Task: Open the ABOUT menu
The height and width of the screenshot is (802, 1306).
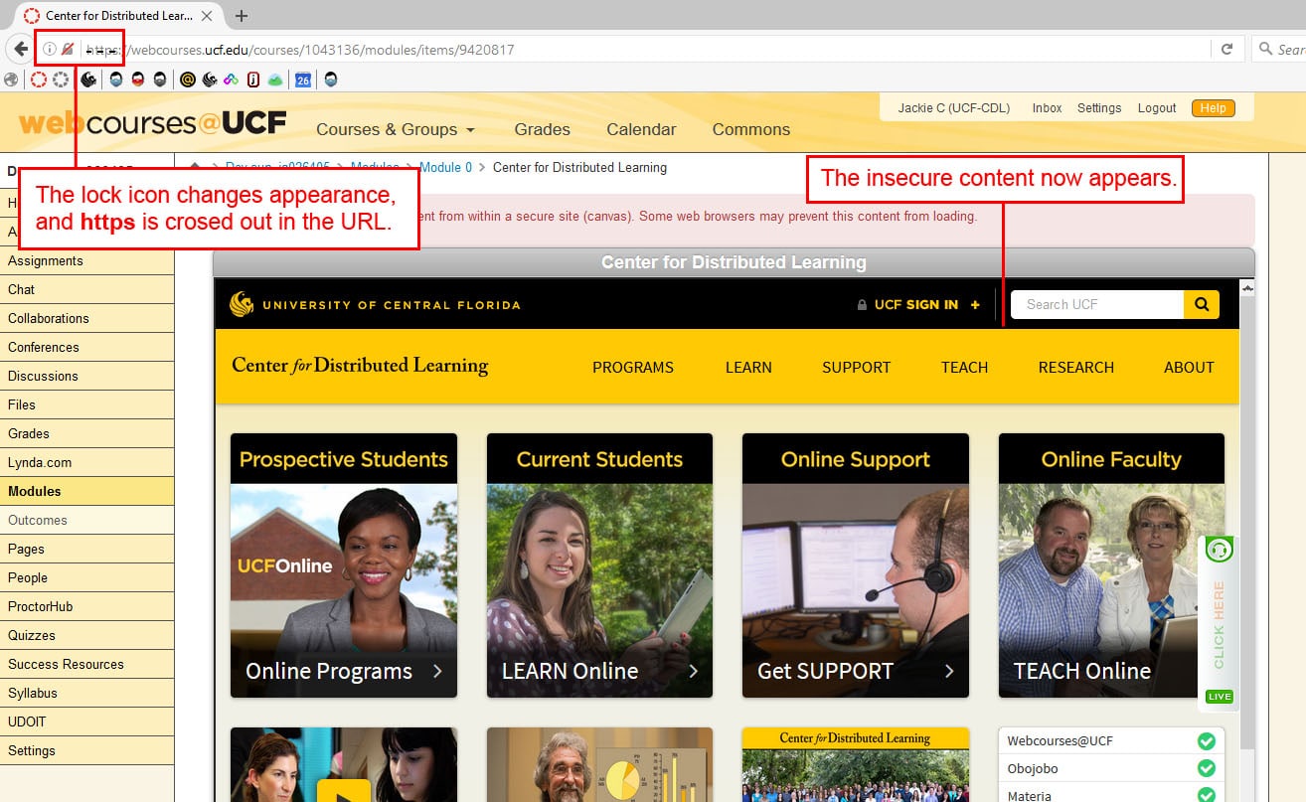Action: (x=1189, y=368)
